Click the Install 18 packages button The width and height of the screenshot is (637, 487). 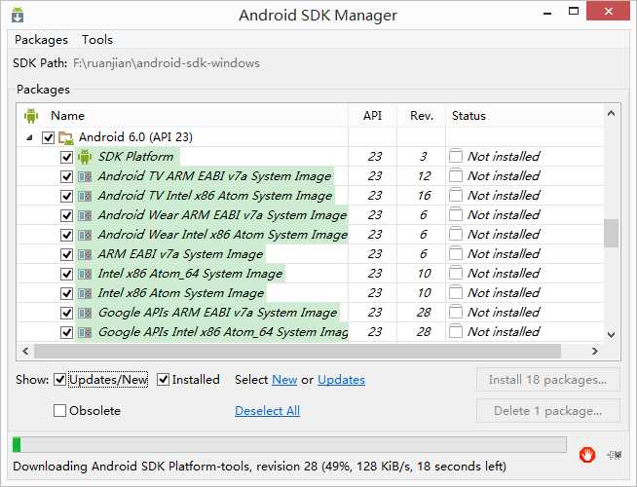548,380
